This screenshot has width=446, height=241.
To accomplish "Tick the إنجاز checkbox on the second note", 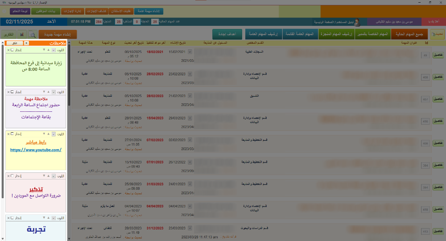I will (12, 92).
